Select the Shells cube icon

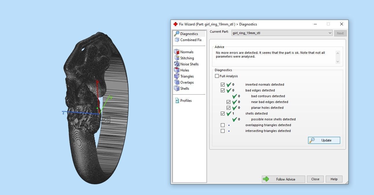[177, 88]
